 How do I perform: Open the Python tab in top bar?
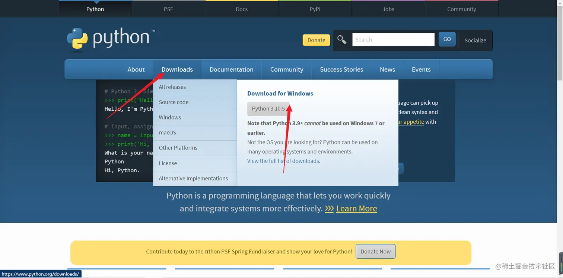tap(95, 9)
